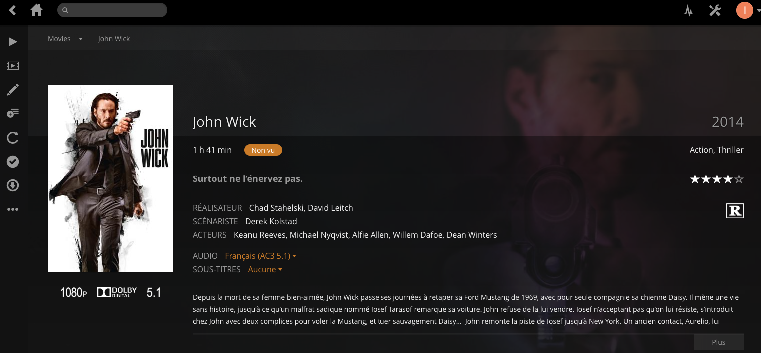The image size is (761, 353).
Task: Add to playlist icon in sidebar
Action: 13,114
